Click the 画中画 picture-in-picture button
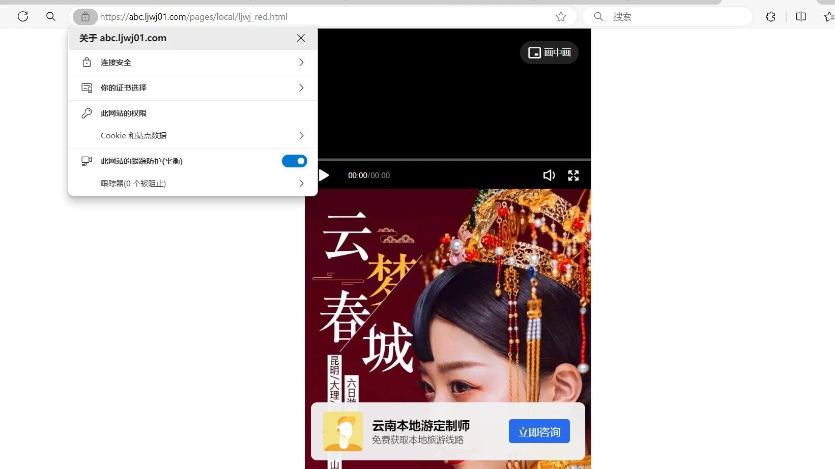This screenshot has height=469, width=835. 549,52
